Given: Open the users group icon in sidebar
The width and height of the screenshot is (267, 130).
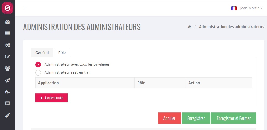Looking at the screenshot, I should 8,69.
